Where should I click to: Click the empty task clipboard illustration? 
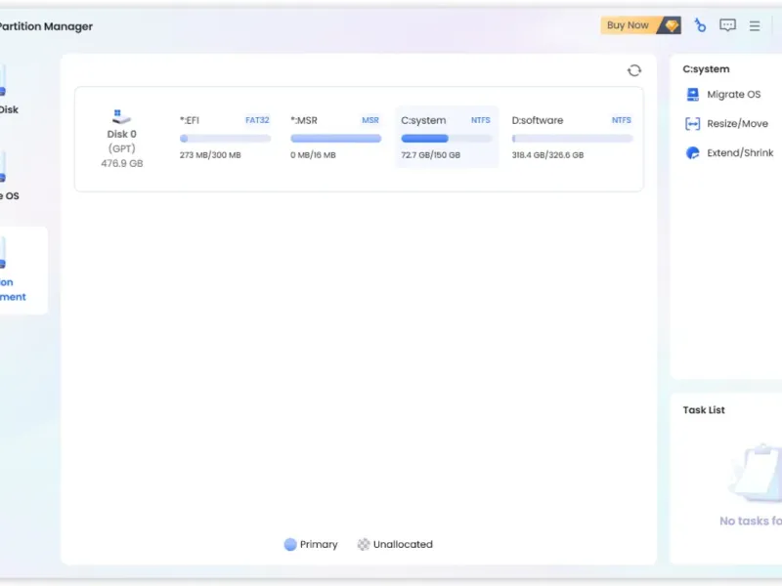point(757,473)
